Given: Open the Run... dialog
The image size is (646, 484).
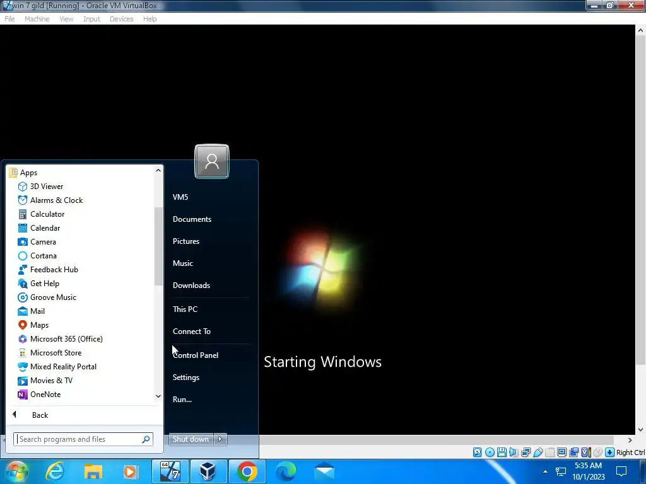Looking at the screenshot, I should 182,400.
